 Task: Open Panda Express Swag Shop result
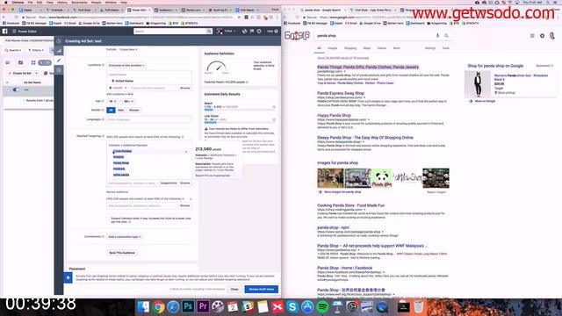[x=341, y=93]
